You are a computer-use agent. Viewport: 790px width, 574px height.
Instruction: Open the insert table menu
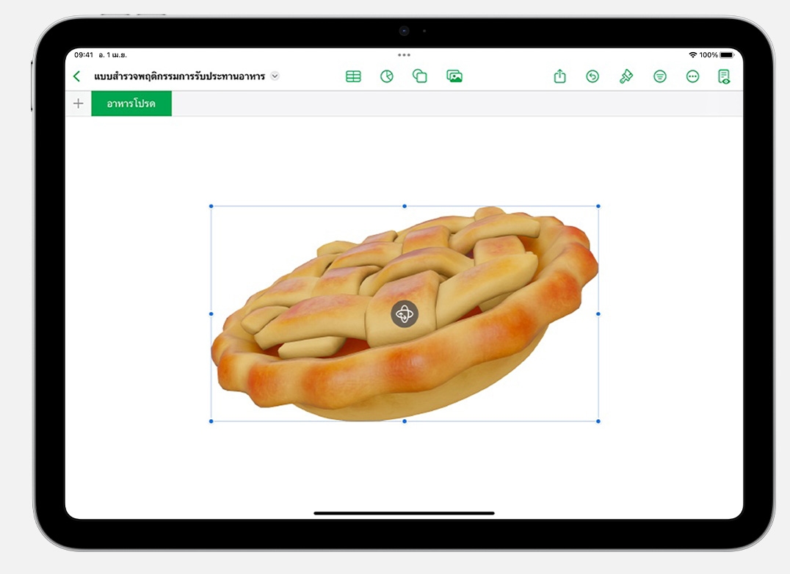coord(353,76)
